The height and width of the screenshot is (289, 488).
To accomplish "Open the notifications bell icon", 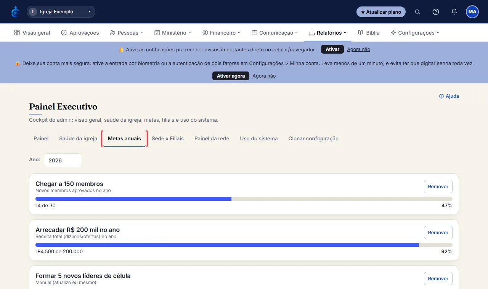I will click(454, 12).
